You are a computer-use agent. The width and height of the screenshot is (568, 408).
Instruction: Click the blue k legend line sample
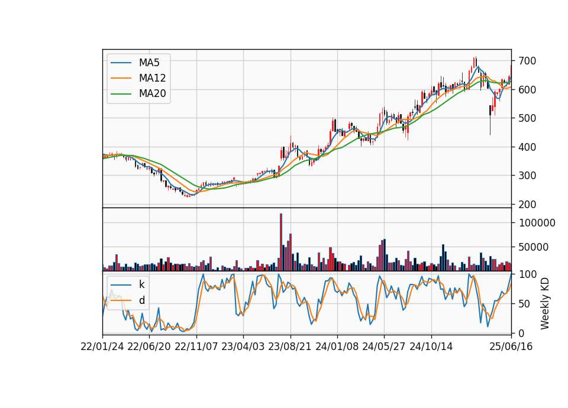tap(121, 285)
